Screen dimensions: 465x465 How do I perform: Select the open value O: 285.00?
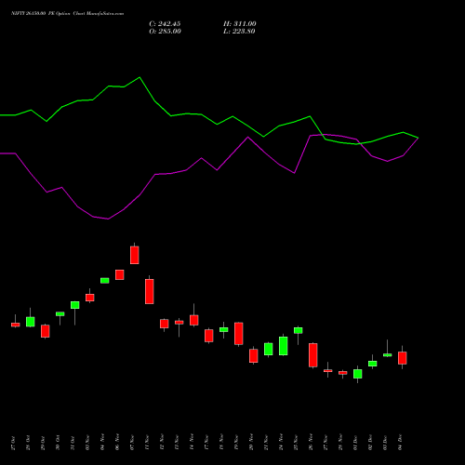click(165, 32)
